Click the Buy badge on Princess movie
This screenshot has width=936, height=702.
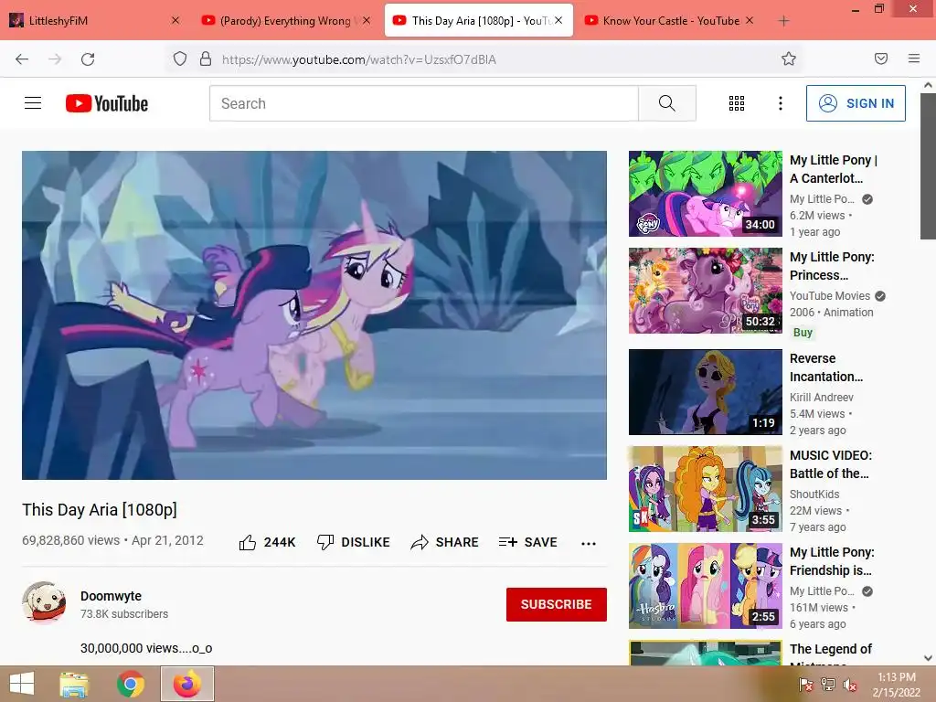click(x=803, y=333)
